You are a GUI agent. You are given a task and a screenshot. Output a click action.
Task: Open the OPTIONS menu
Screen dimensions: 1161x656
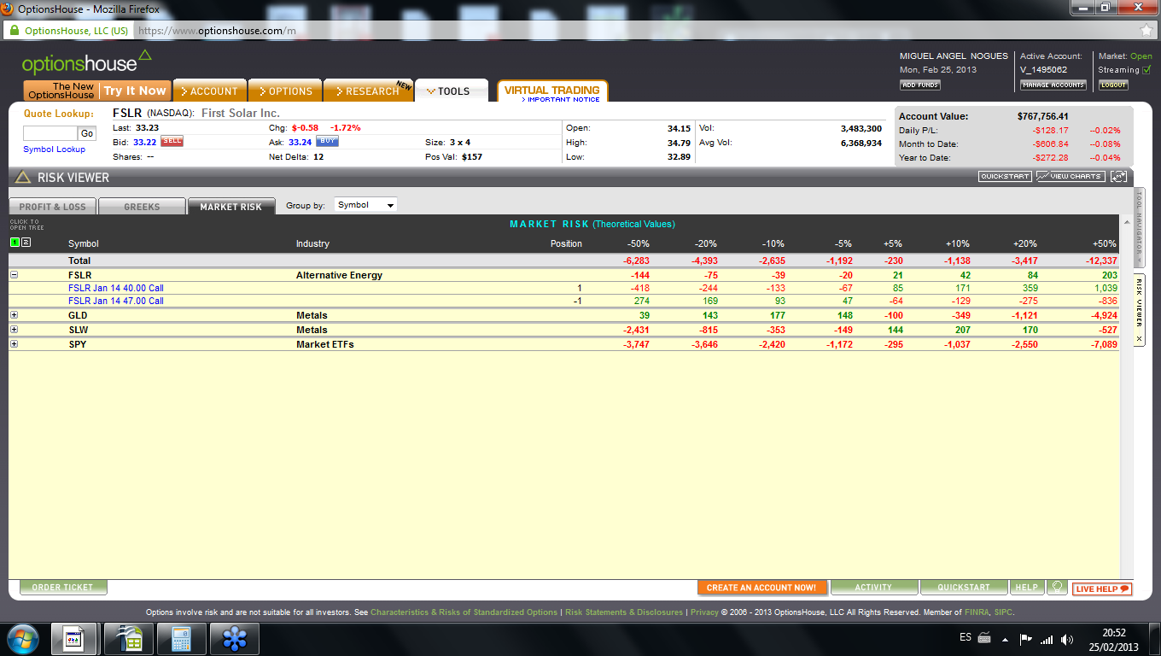pyautogui.click(x=286, y=91)
